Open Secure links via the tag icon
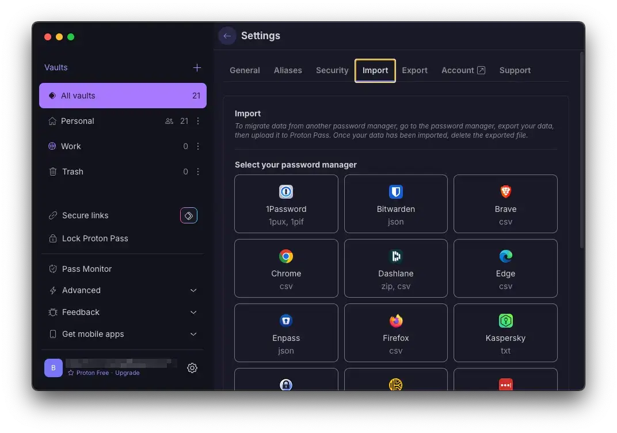Image resolution: width=617 pixels, height=433 pixels. pos(188,215)
